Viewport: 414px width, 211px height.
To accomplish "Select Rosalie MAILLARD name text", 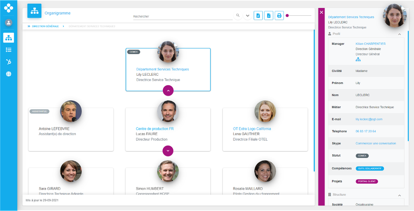I will pos(248,189).
